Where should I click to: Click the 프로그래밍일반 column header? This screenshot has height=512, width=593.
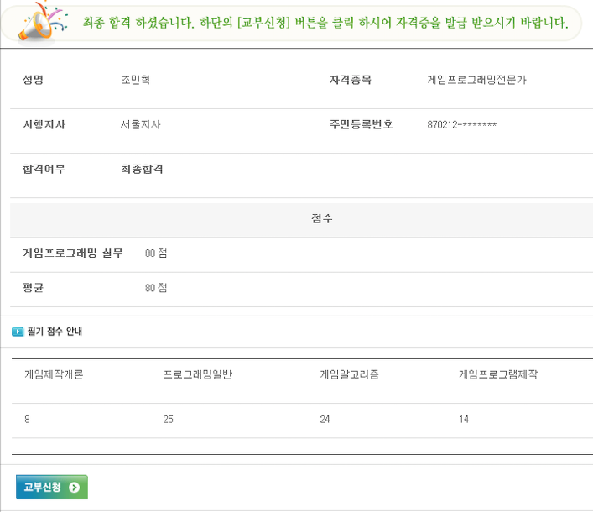[x=197, y=374]
